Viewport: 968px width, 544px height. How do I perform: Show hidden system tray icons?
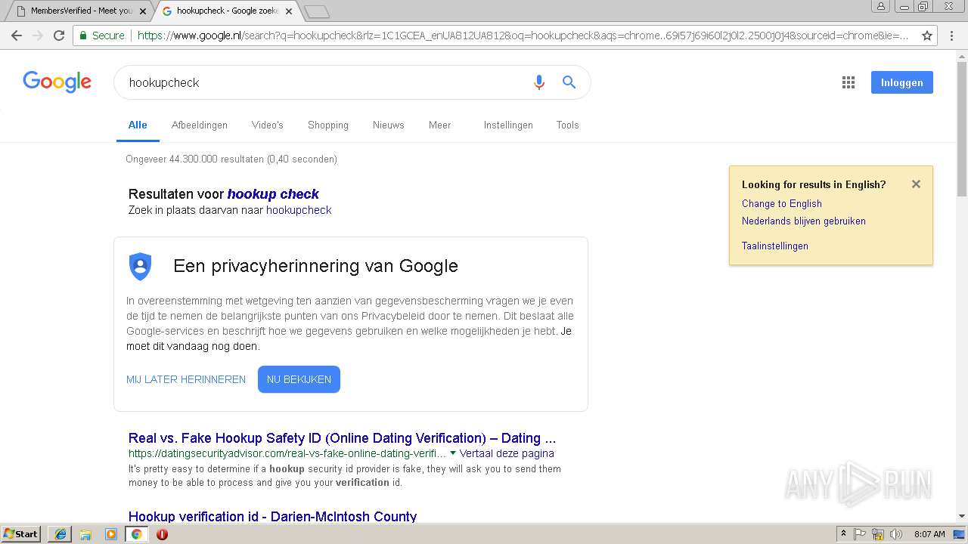(x=843, y=534)
